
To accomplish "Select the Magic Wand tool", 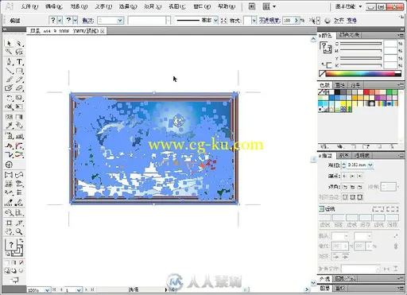I will (x=10, y=52).
